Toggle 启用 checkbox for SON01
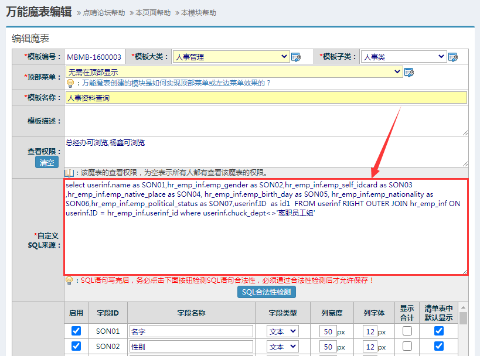 tap(76, 331)
